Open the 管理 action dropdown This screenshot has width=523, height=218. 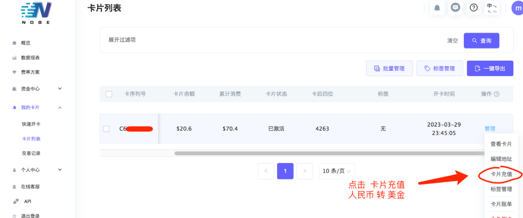tap(490, 129)
